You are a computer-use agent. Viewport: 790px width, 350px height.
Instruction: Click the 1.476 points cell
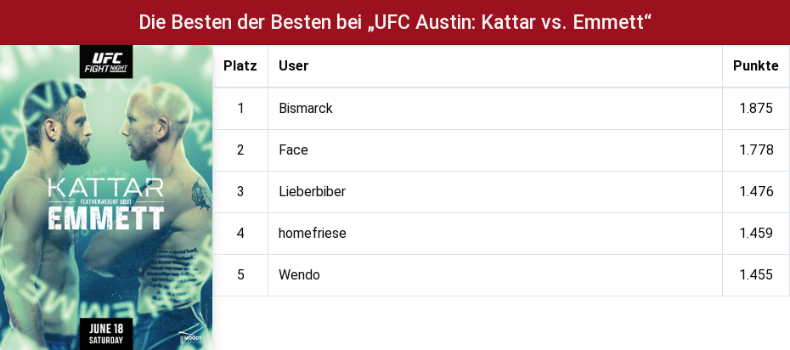(x=756, y=192)
